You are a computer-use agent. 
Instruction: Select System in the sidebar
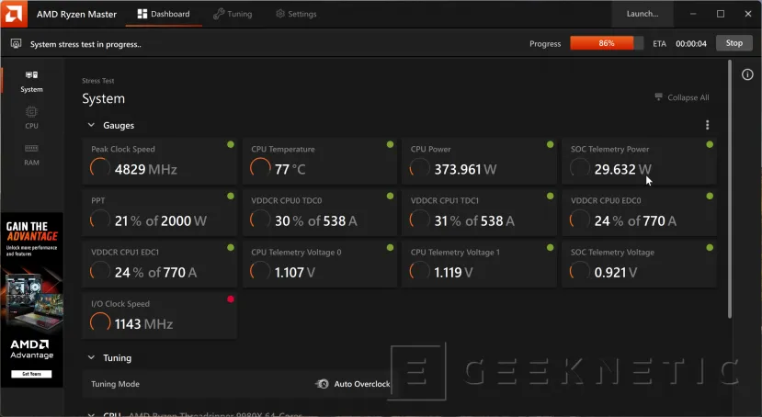click(31, 81)
